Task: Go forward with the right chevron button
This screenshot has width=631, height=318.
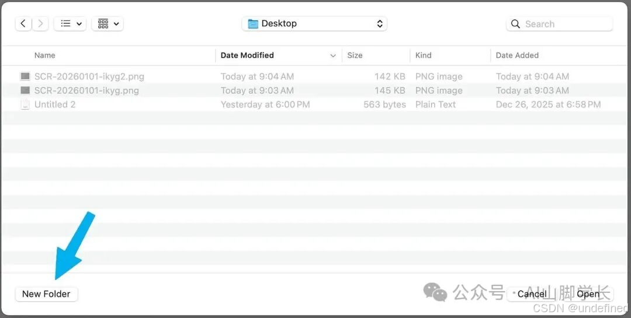Action: click(40, 24)
